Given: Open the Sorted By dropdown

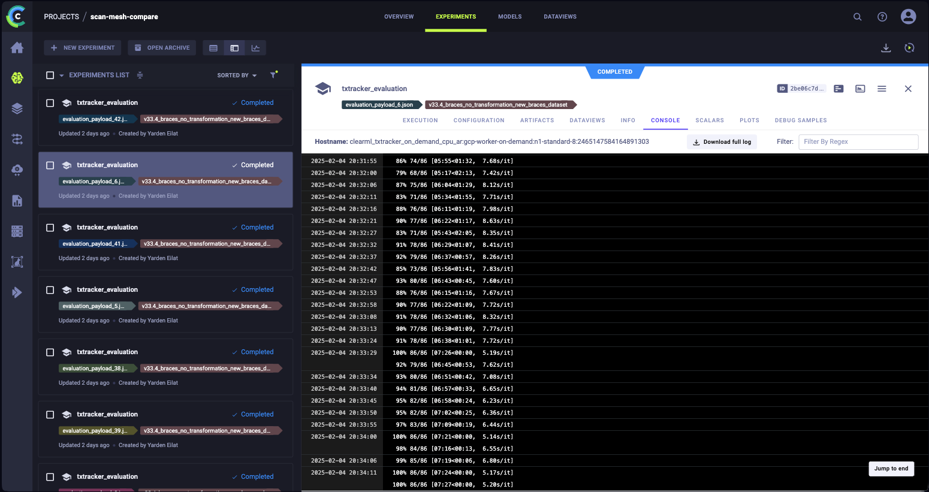Looking at the screenshot, I should 237,76.
